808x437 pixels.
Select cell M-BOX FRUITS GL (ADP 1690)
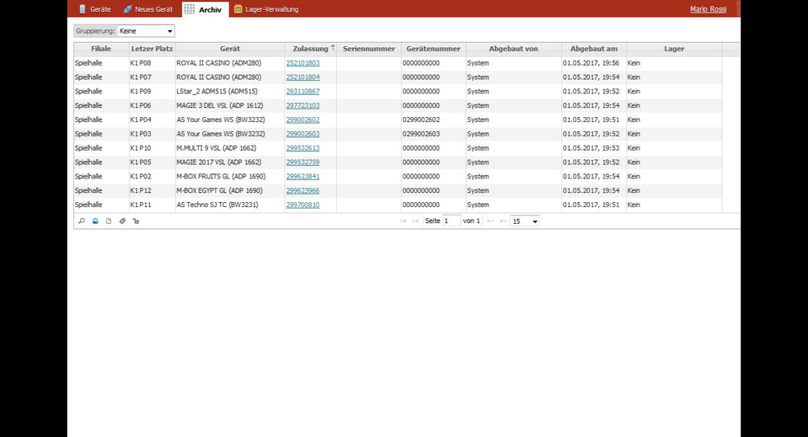[230, 176]
